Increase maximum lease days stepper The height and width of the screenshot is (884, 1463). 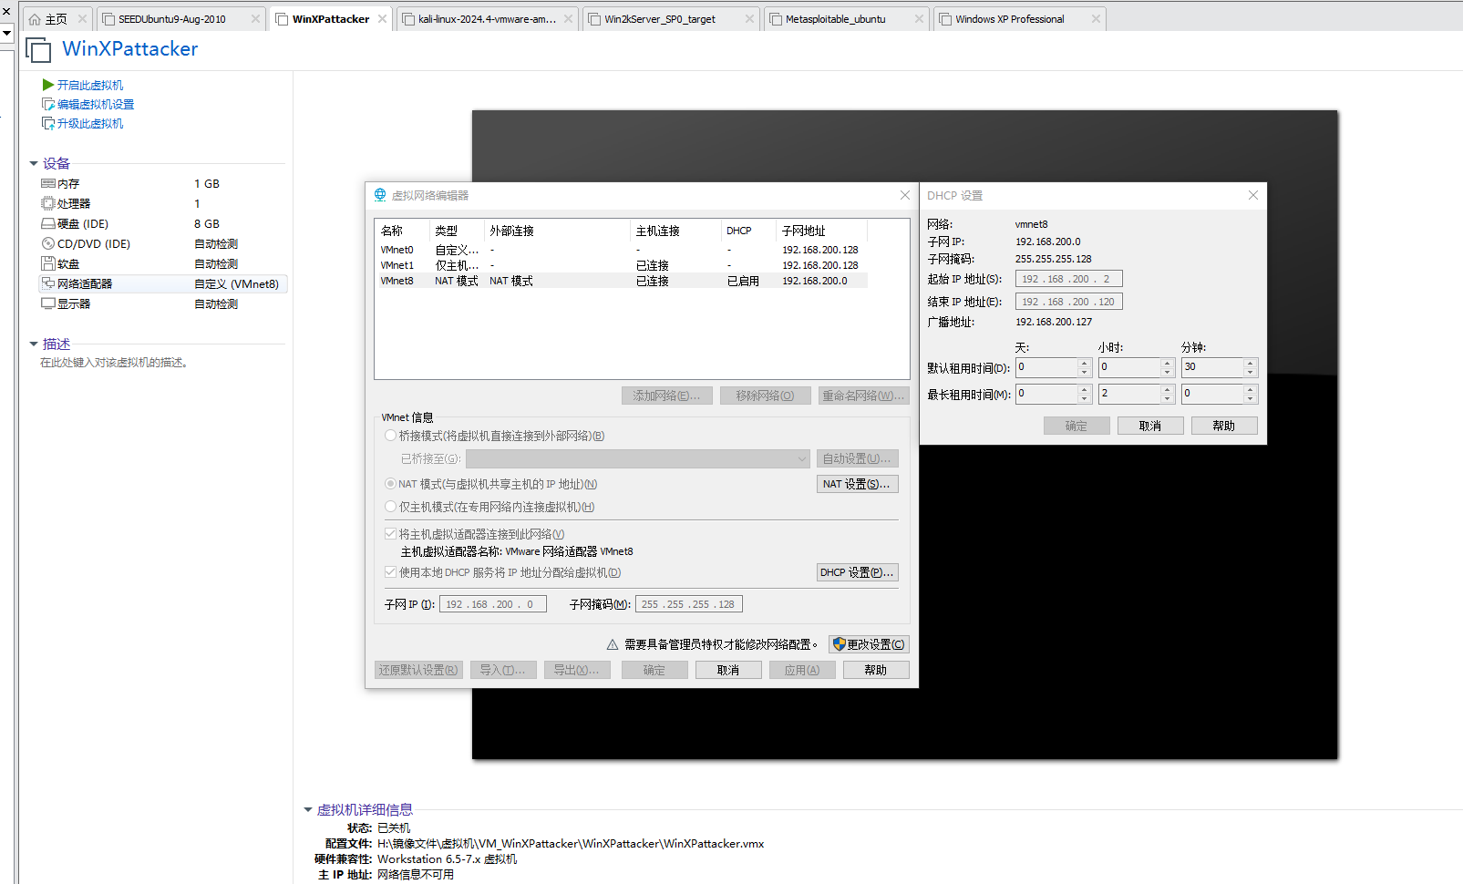tap(1085, 389)
